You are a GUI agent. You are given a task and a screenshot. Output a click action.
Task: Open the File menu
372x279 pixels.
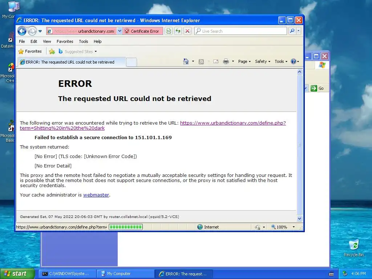[x=22, y=41]
